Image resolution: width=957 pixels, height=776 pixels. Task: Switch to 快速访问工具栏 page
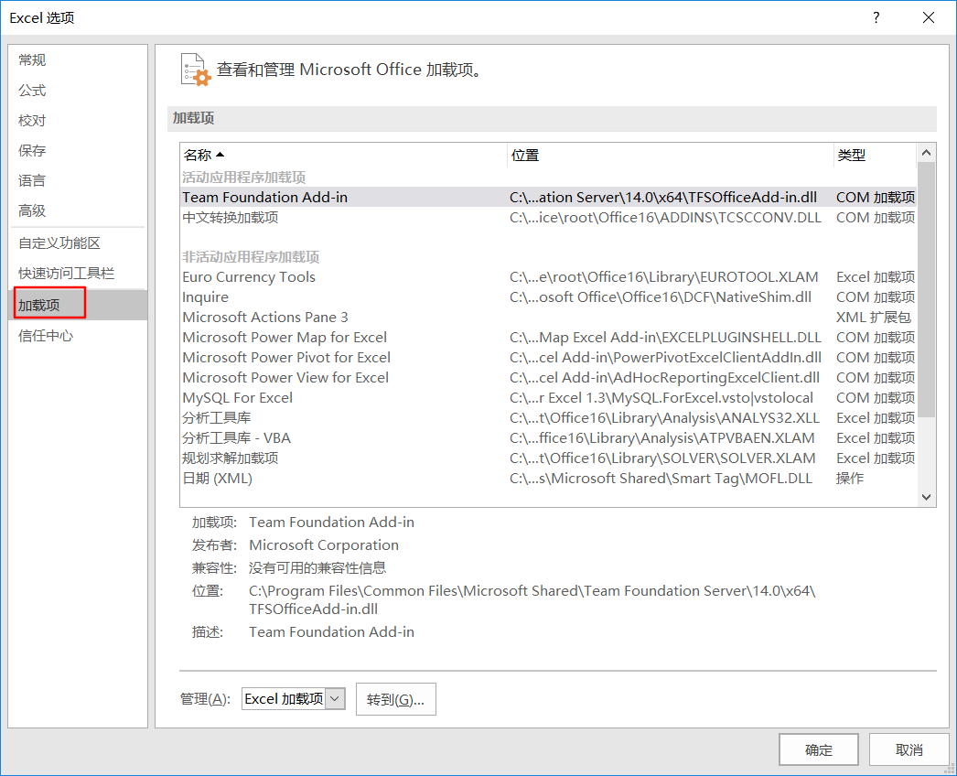coord(78,274)
